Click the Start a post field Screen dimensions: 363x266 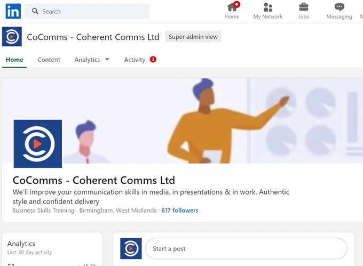point(246,248)
